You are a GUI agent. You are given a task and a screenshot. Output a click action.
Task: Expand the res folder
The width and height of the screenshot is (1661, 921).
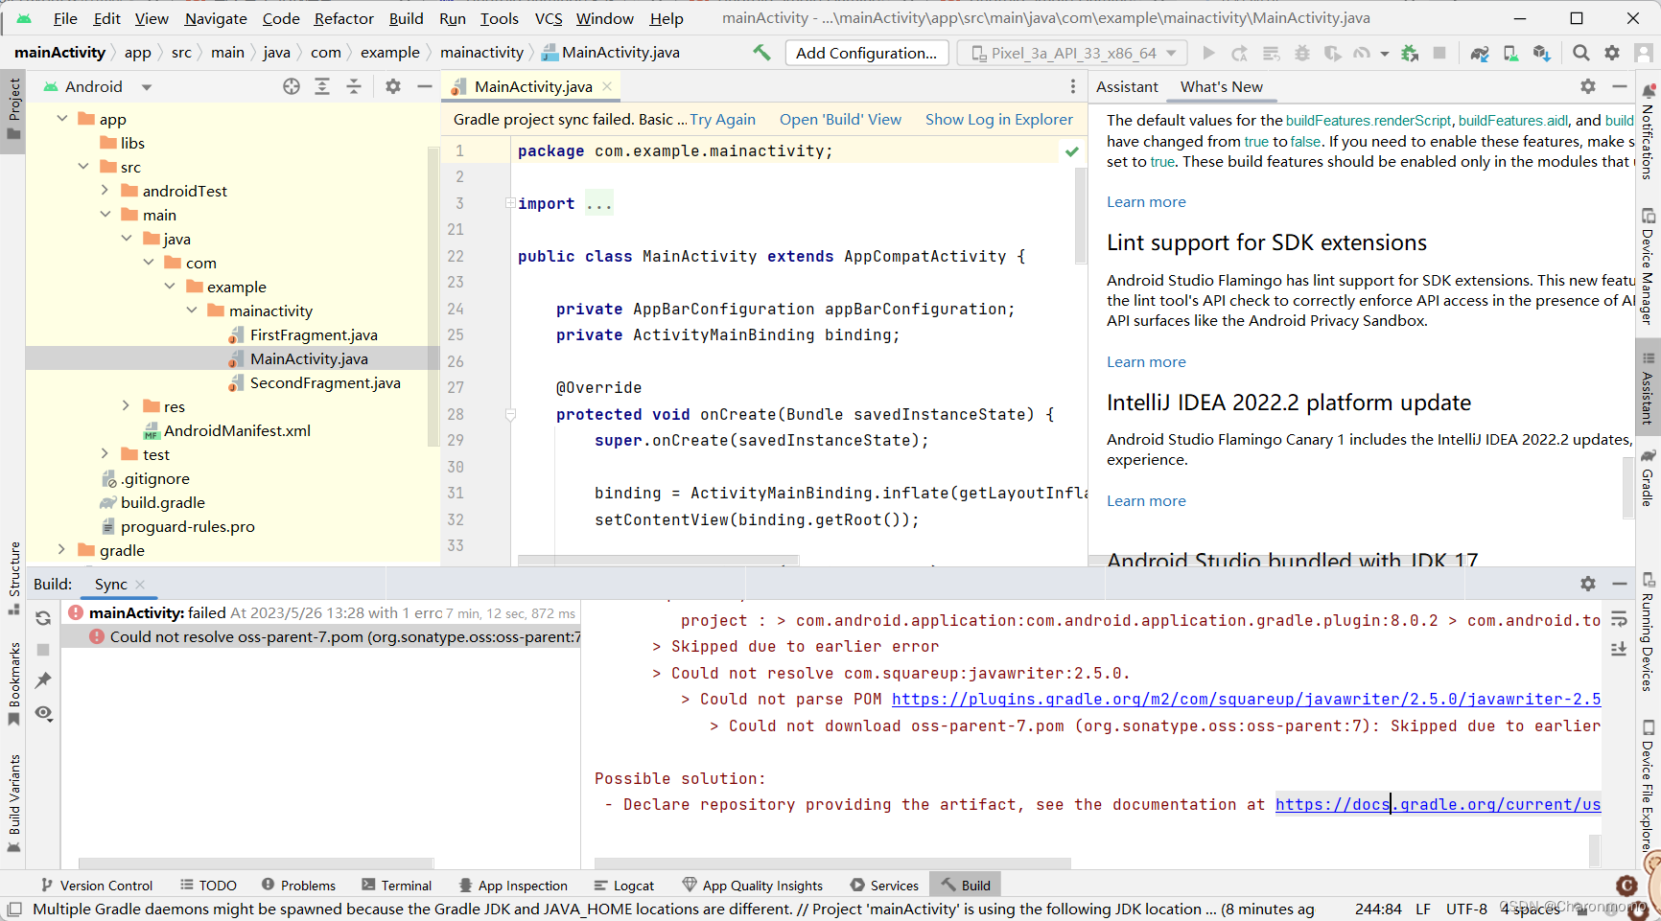click(126, 406)
